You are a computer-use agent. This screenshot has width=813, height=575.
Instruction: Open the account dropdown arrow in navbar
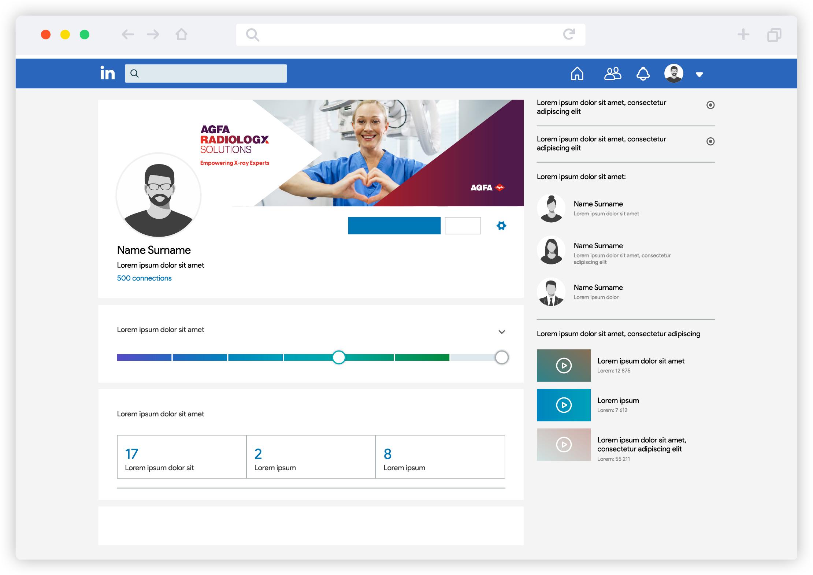pos(699,75)
